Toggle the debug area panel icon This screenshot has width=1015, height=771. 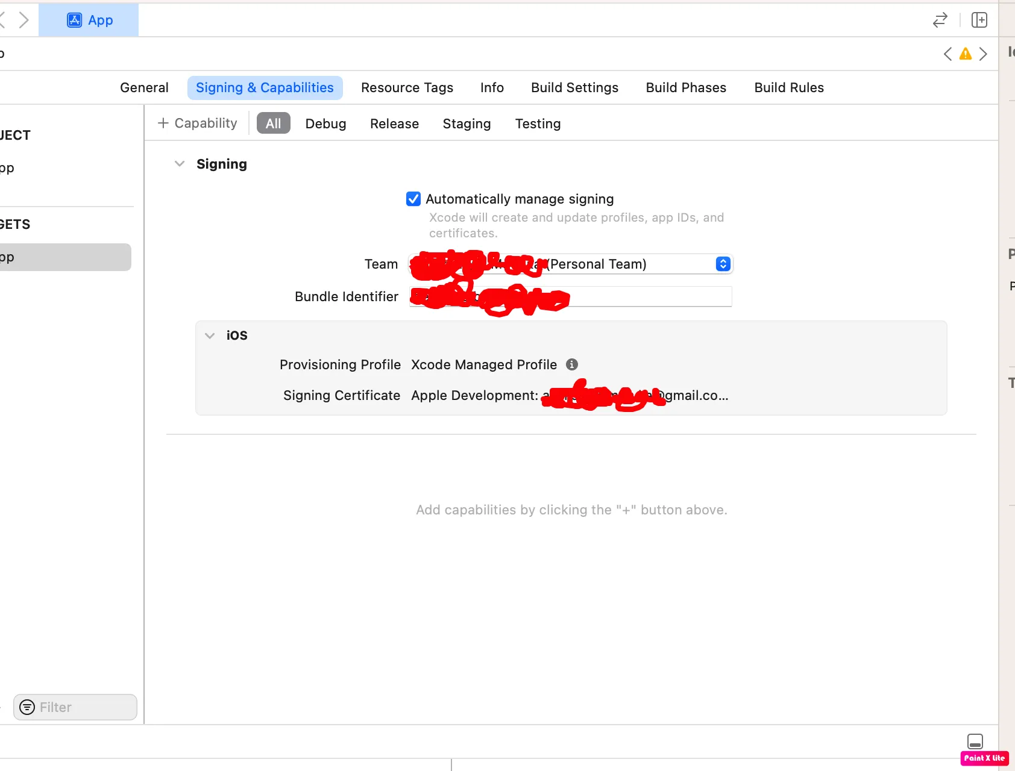(x=975, y=741)
